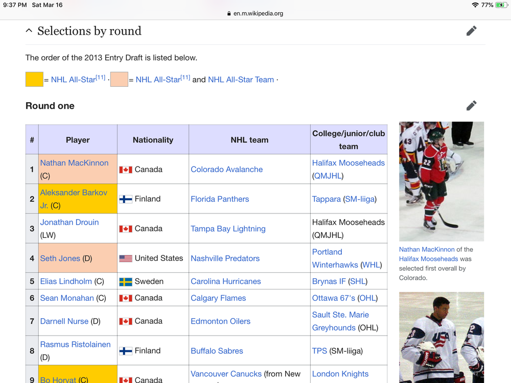Click the peach All-Star Team legend swatch
This screenshot has width=511, height=383.
tap(119, 80)
